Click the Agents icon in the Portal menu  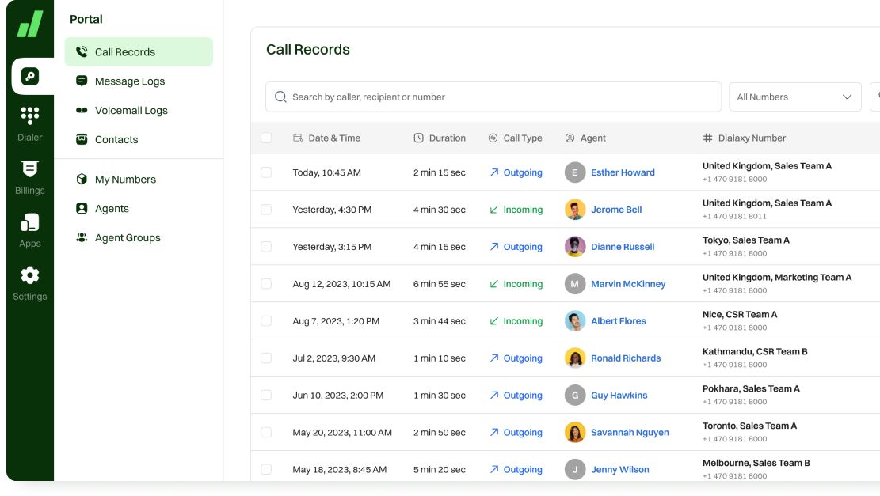[x=82, y=208]
